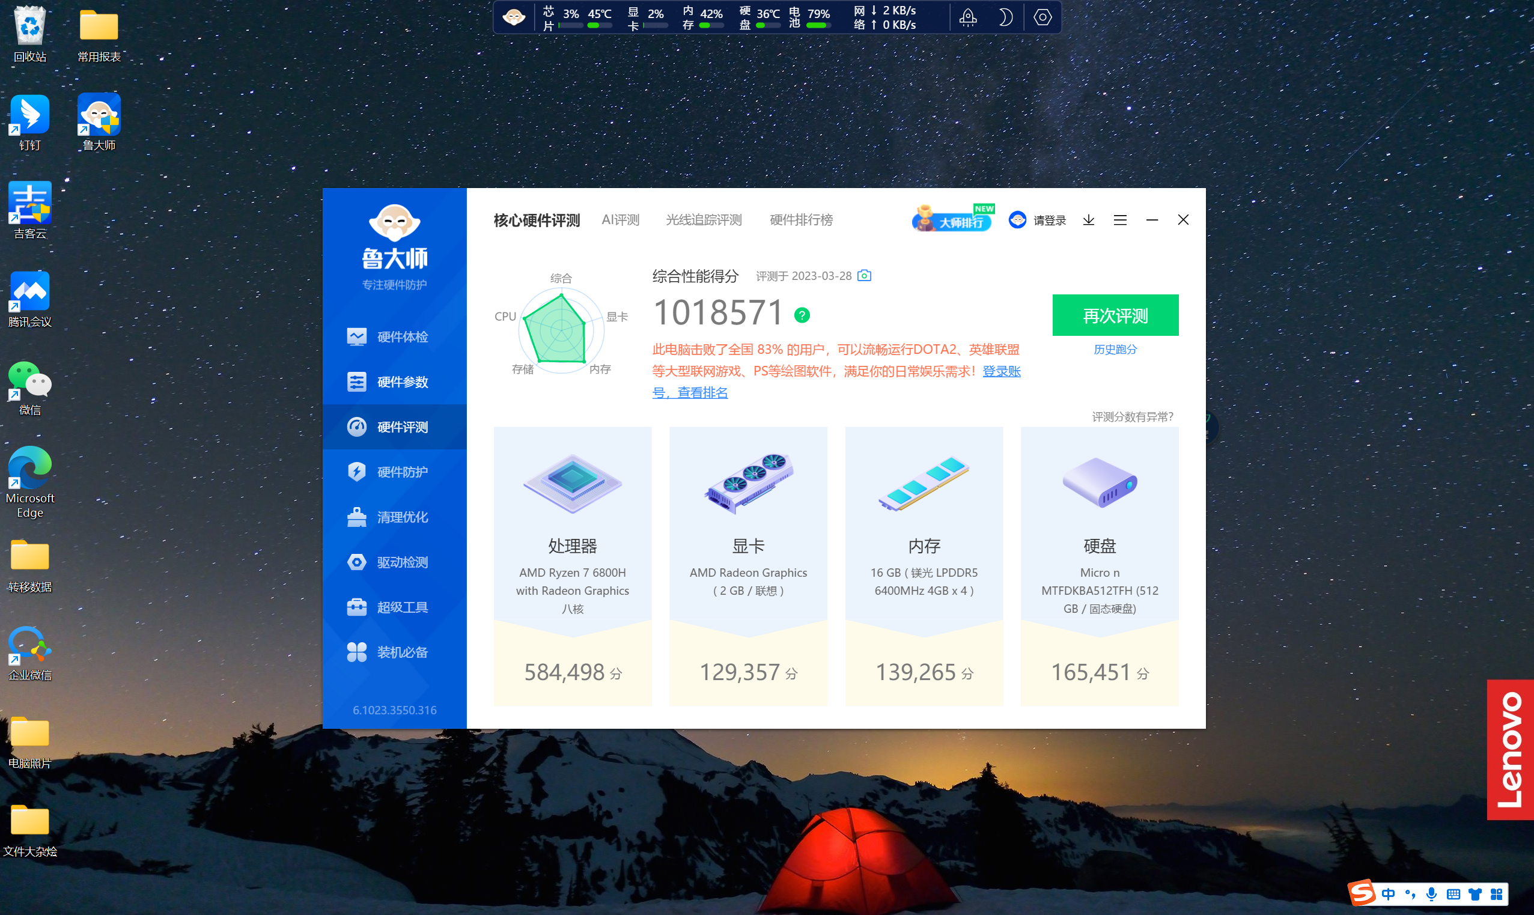Select the 电脑照片 folder on desktop

coord(29,742)
